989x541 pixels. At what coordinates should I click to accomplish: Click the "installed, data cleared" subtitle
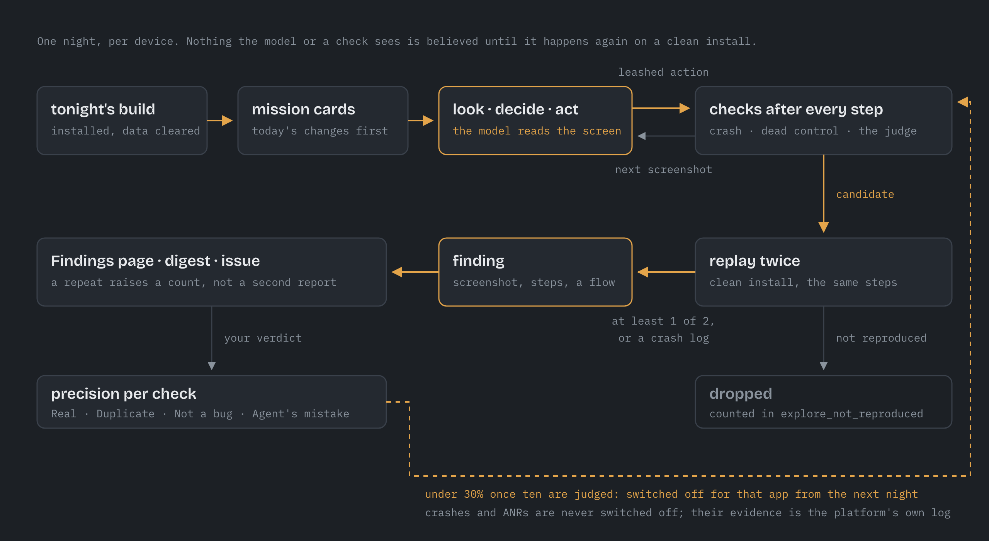126,131
